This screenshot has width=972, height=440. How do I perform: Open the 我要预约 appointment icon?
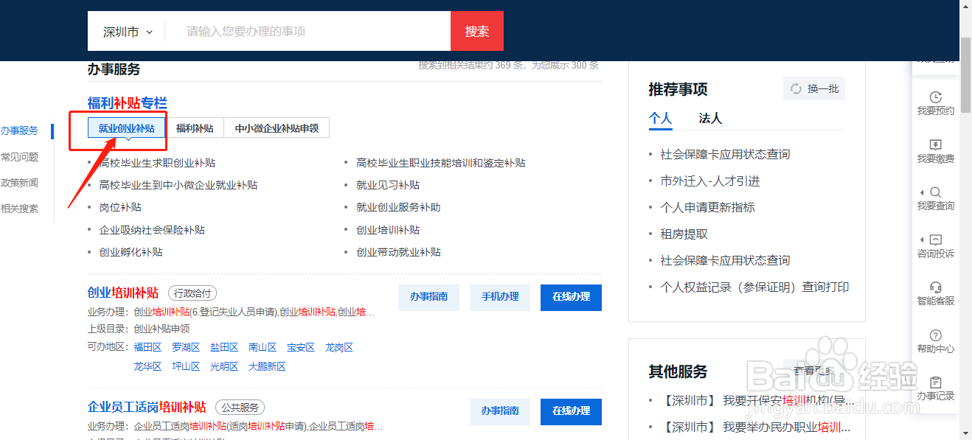[935, 103]
